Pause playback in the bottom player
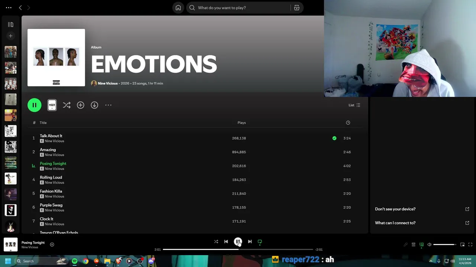Viewport: 476px width, 267px height. point(238,242)
